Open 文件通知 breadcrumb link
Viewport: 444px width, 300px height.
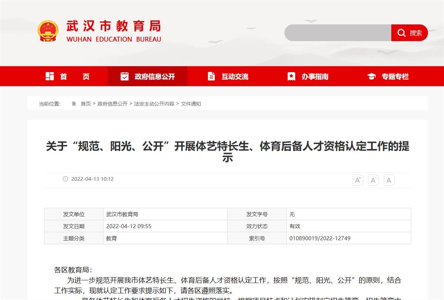tap(191, 104)
